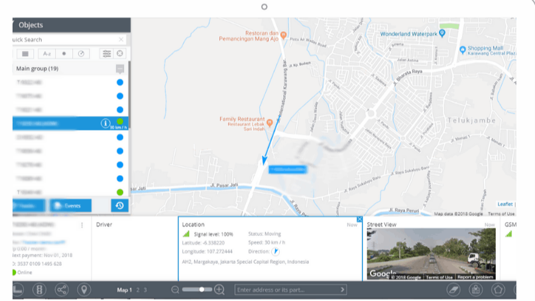Click the info icon on the selected object
Screen dimensions: 535x301
105,123
